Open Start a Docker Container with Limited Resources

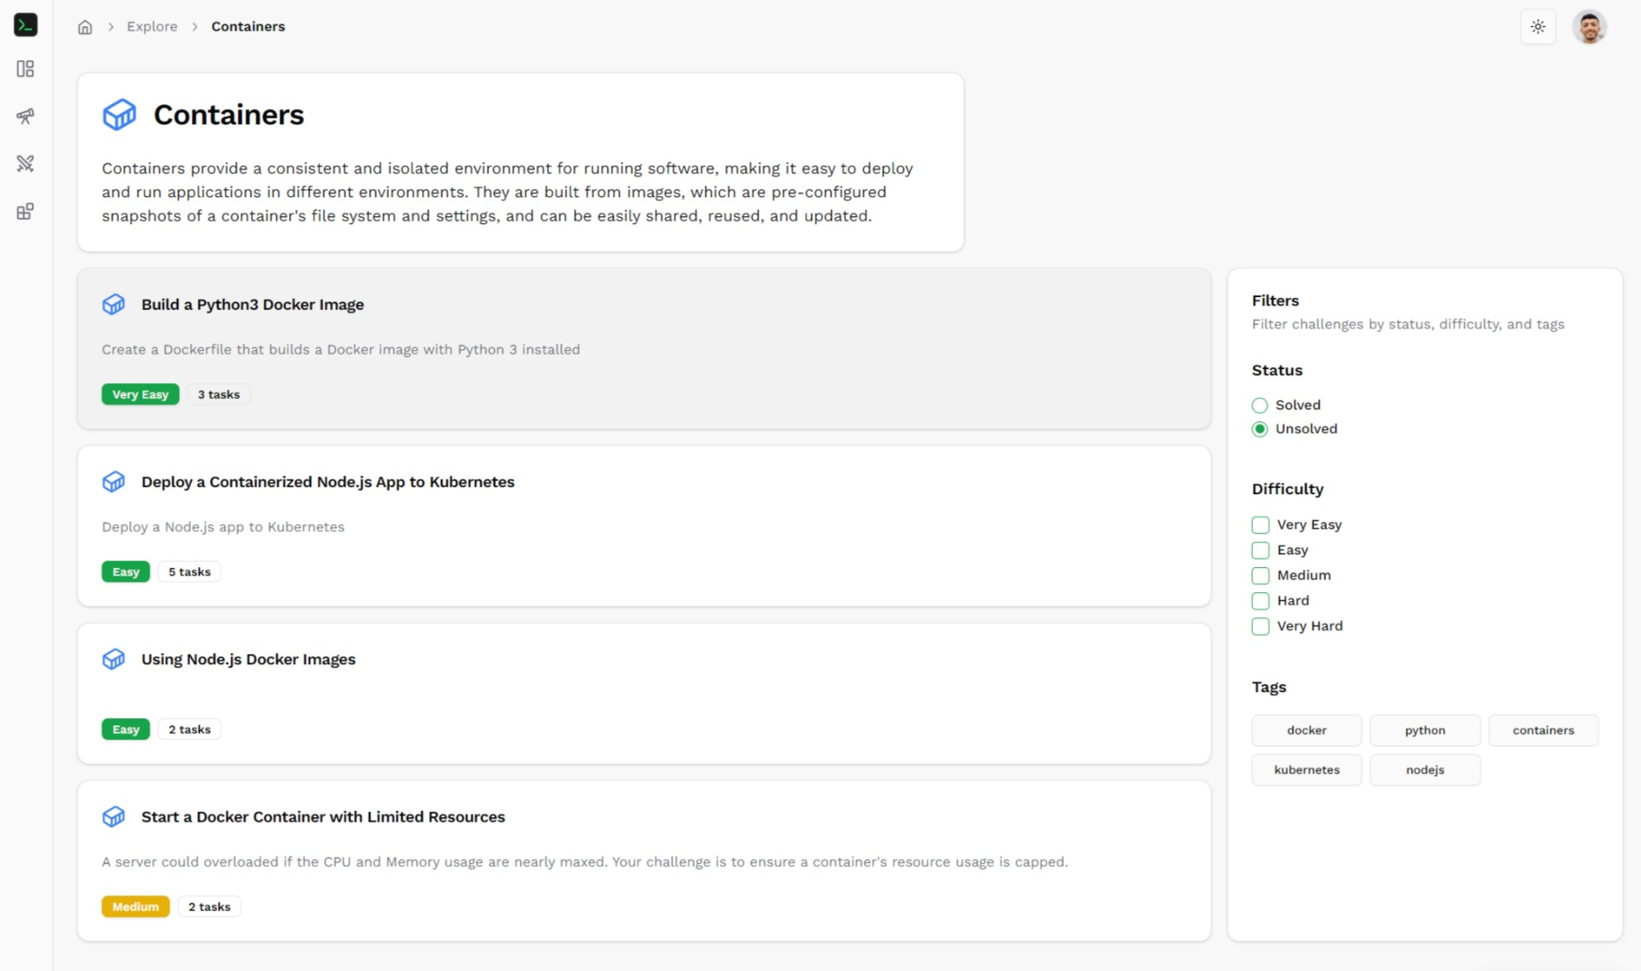[322, 817]
